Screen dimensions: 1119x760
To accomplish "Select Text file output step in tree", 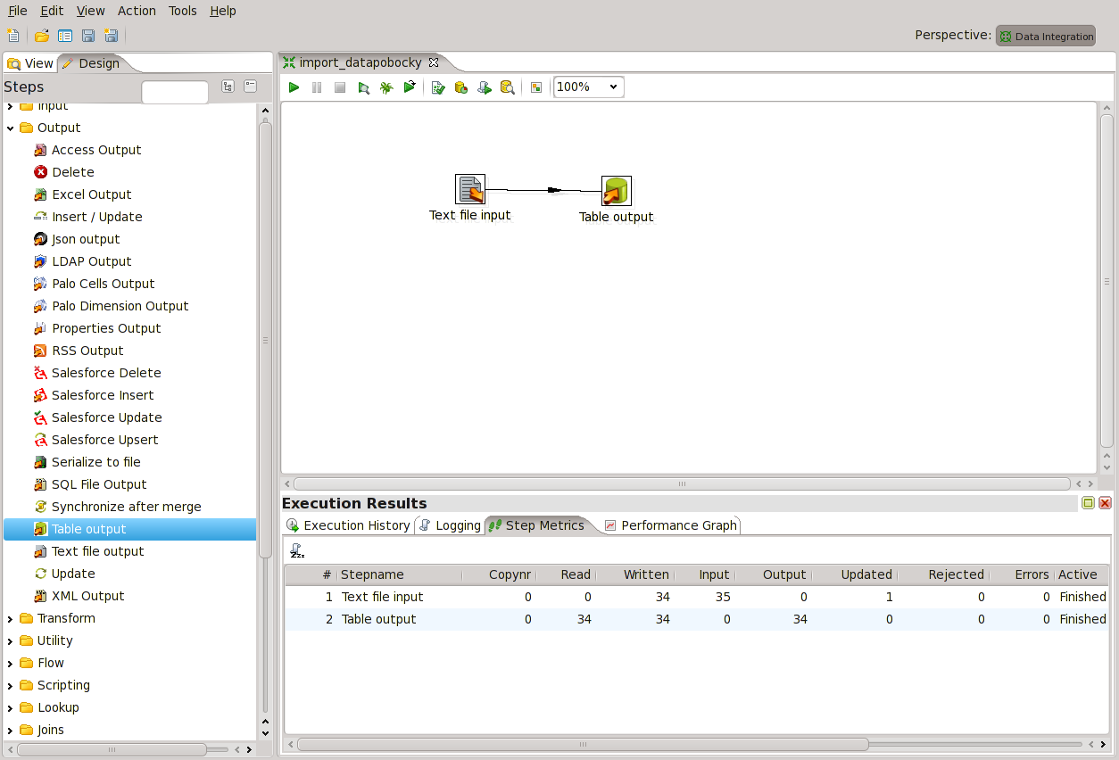I will [x=88, y=551].
